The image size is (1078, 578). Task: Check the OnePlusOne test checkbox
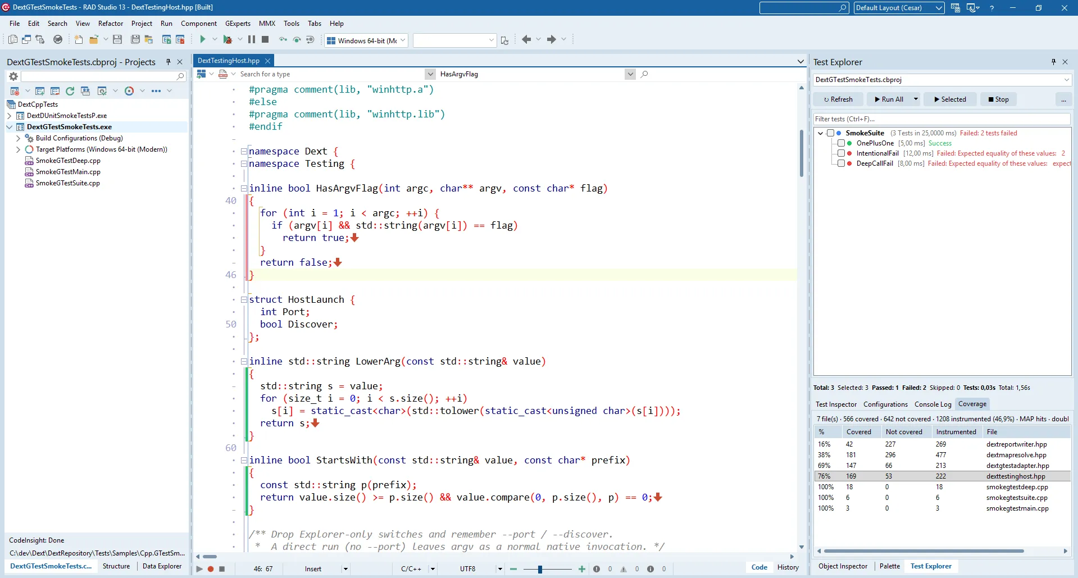click(841, 143)
